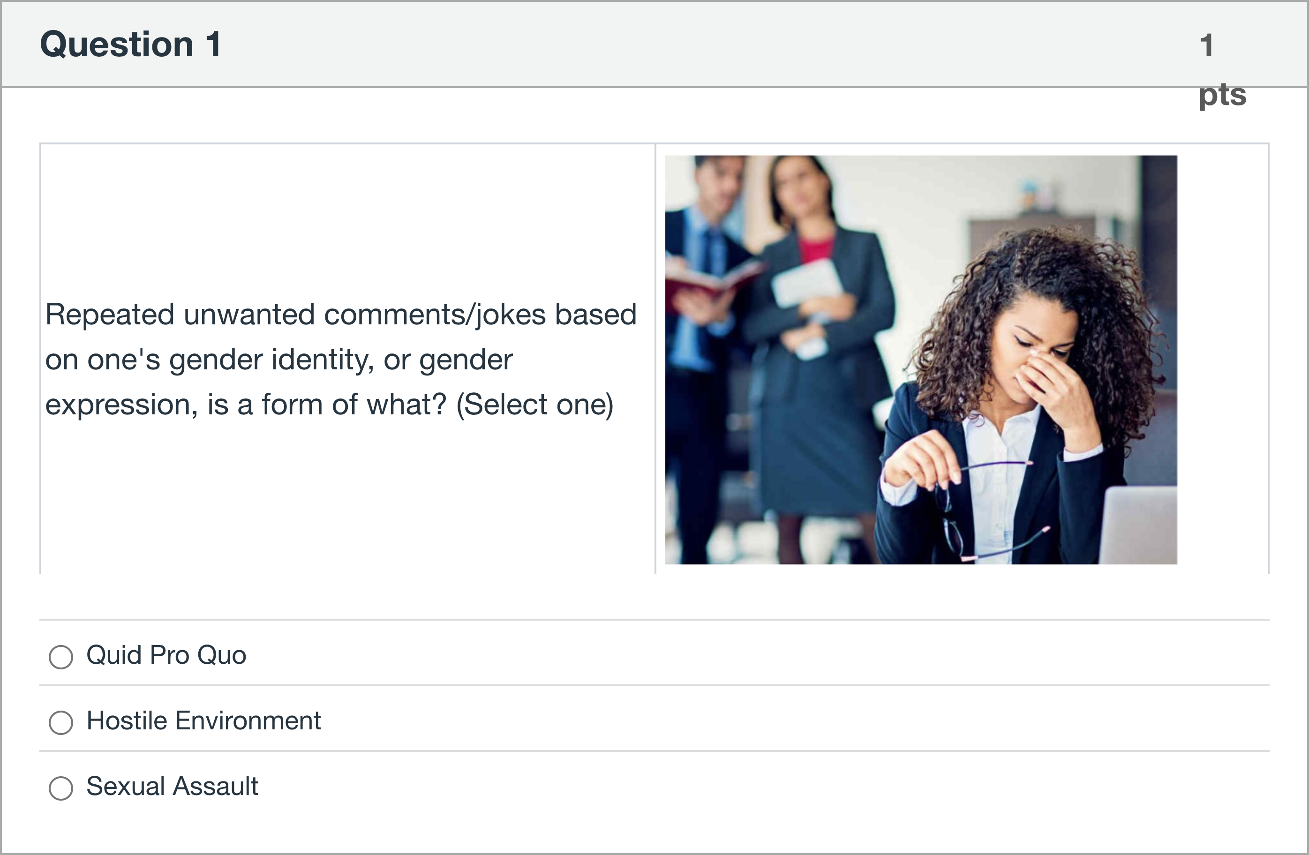Select the Quid Pro Quo radio button

coord(60,657)
